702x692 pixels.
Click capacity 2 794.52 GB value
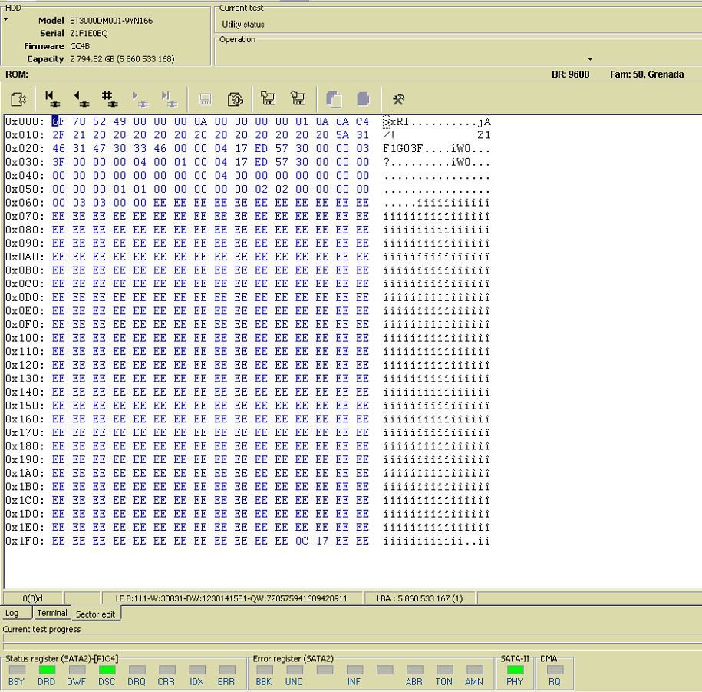tap(122, 59)
